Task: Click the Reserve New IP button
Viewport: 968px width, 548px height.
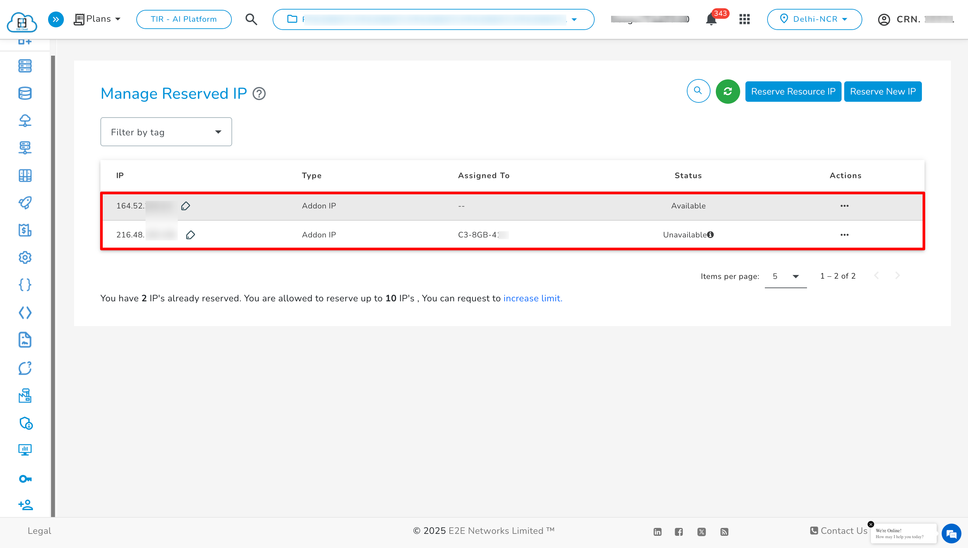Action: [883, 92]
